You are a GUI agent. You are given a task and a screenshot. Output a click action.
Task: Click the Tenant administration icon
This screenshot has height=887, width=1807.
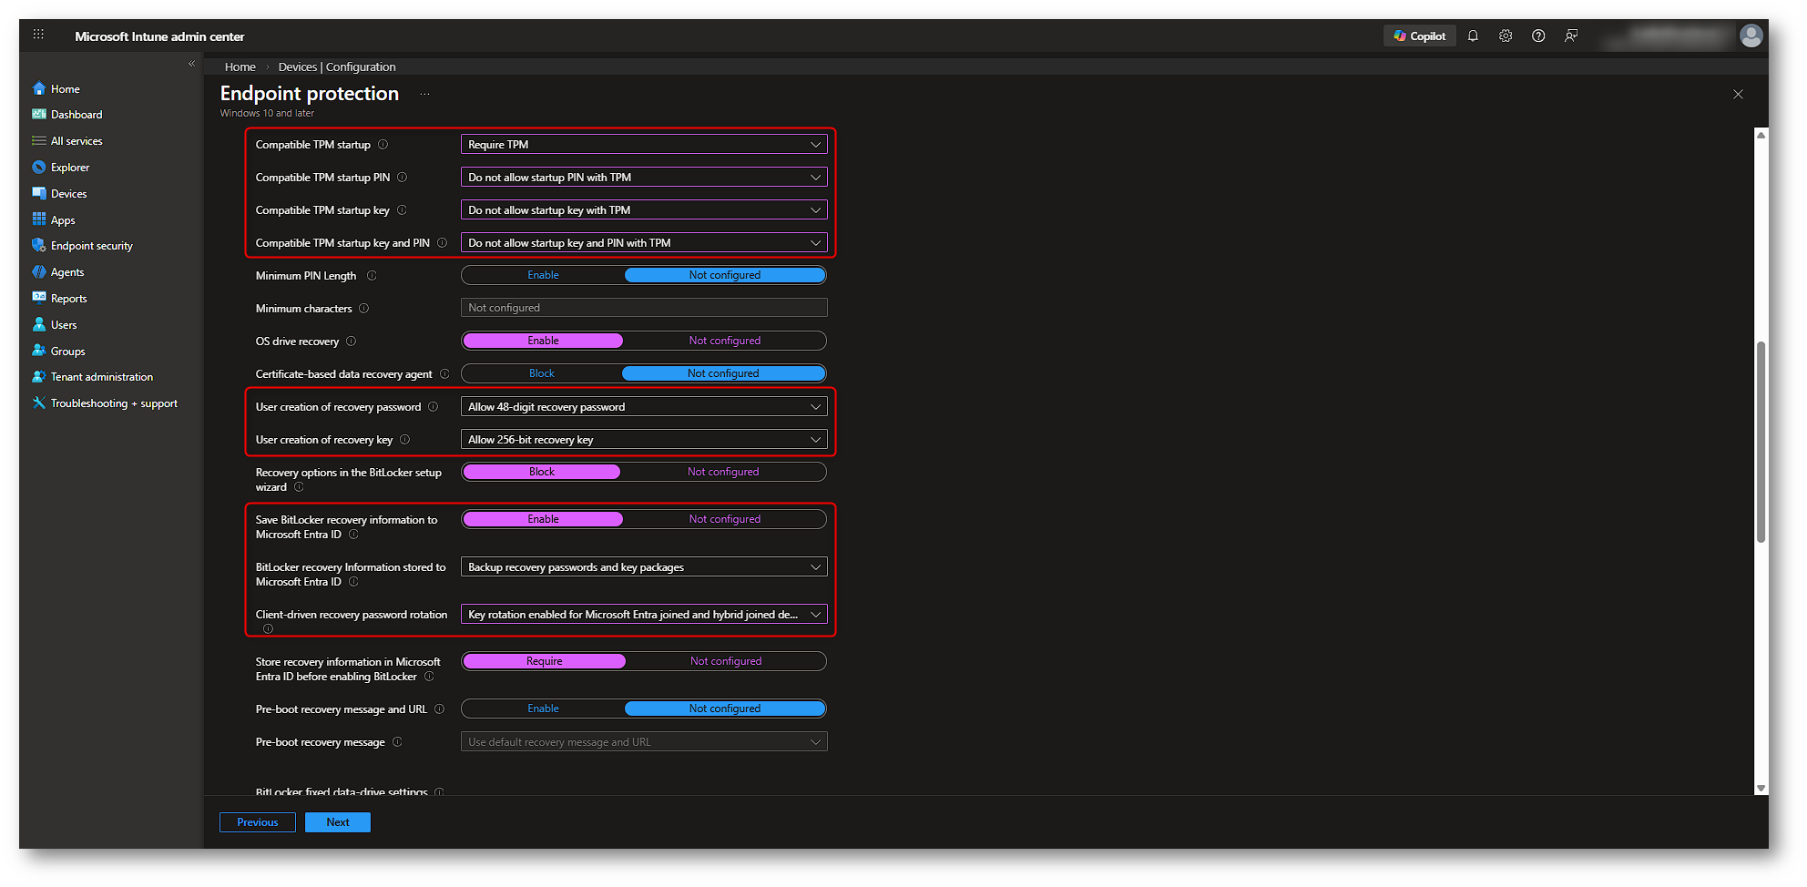click(x=39, y=377)
